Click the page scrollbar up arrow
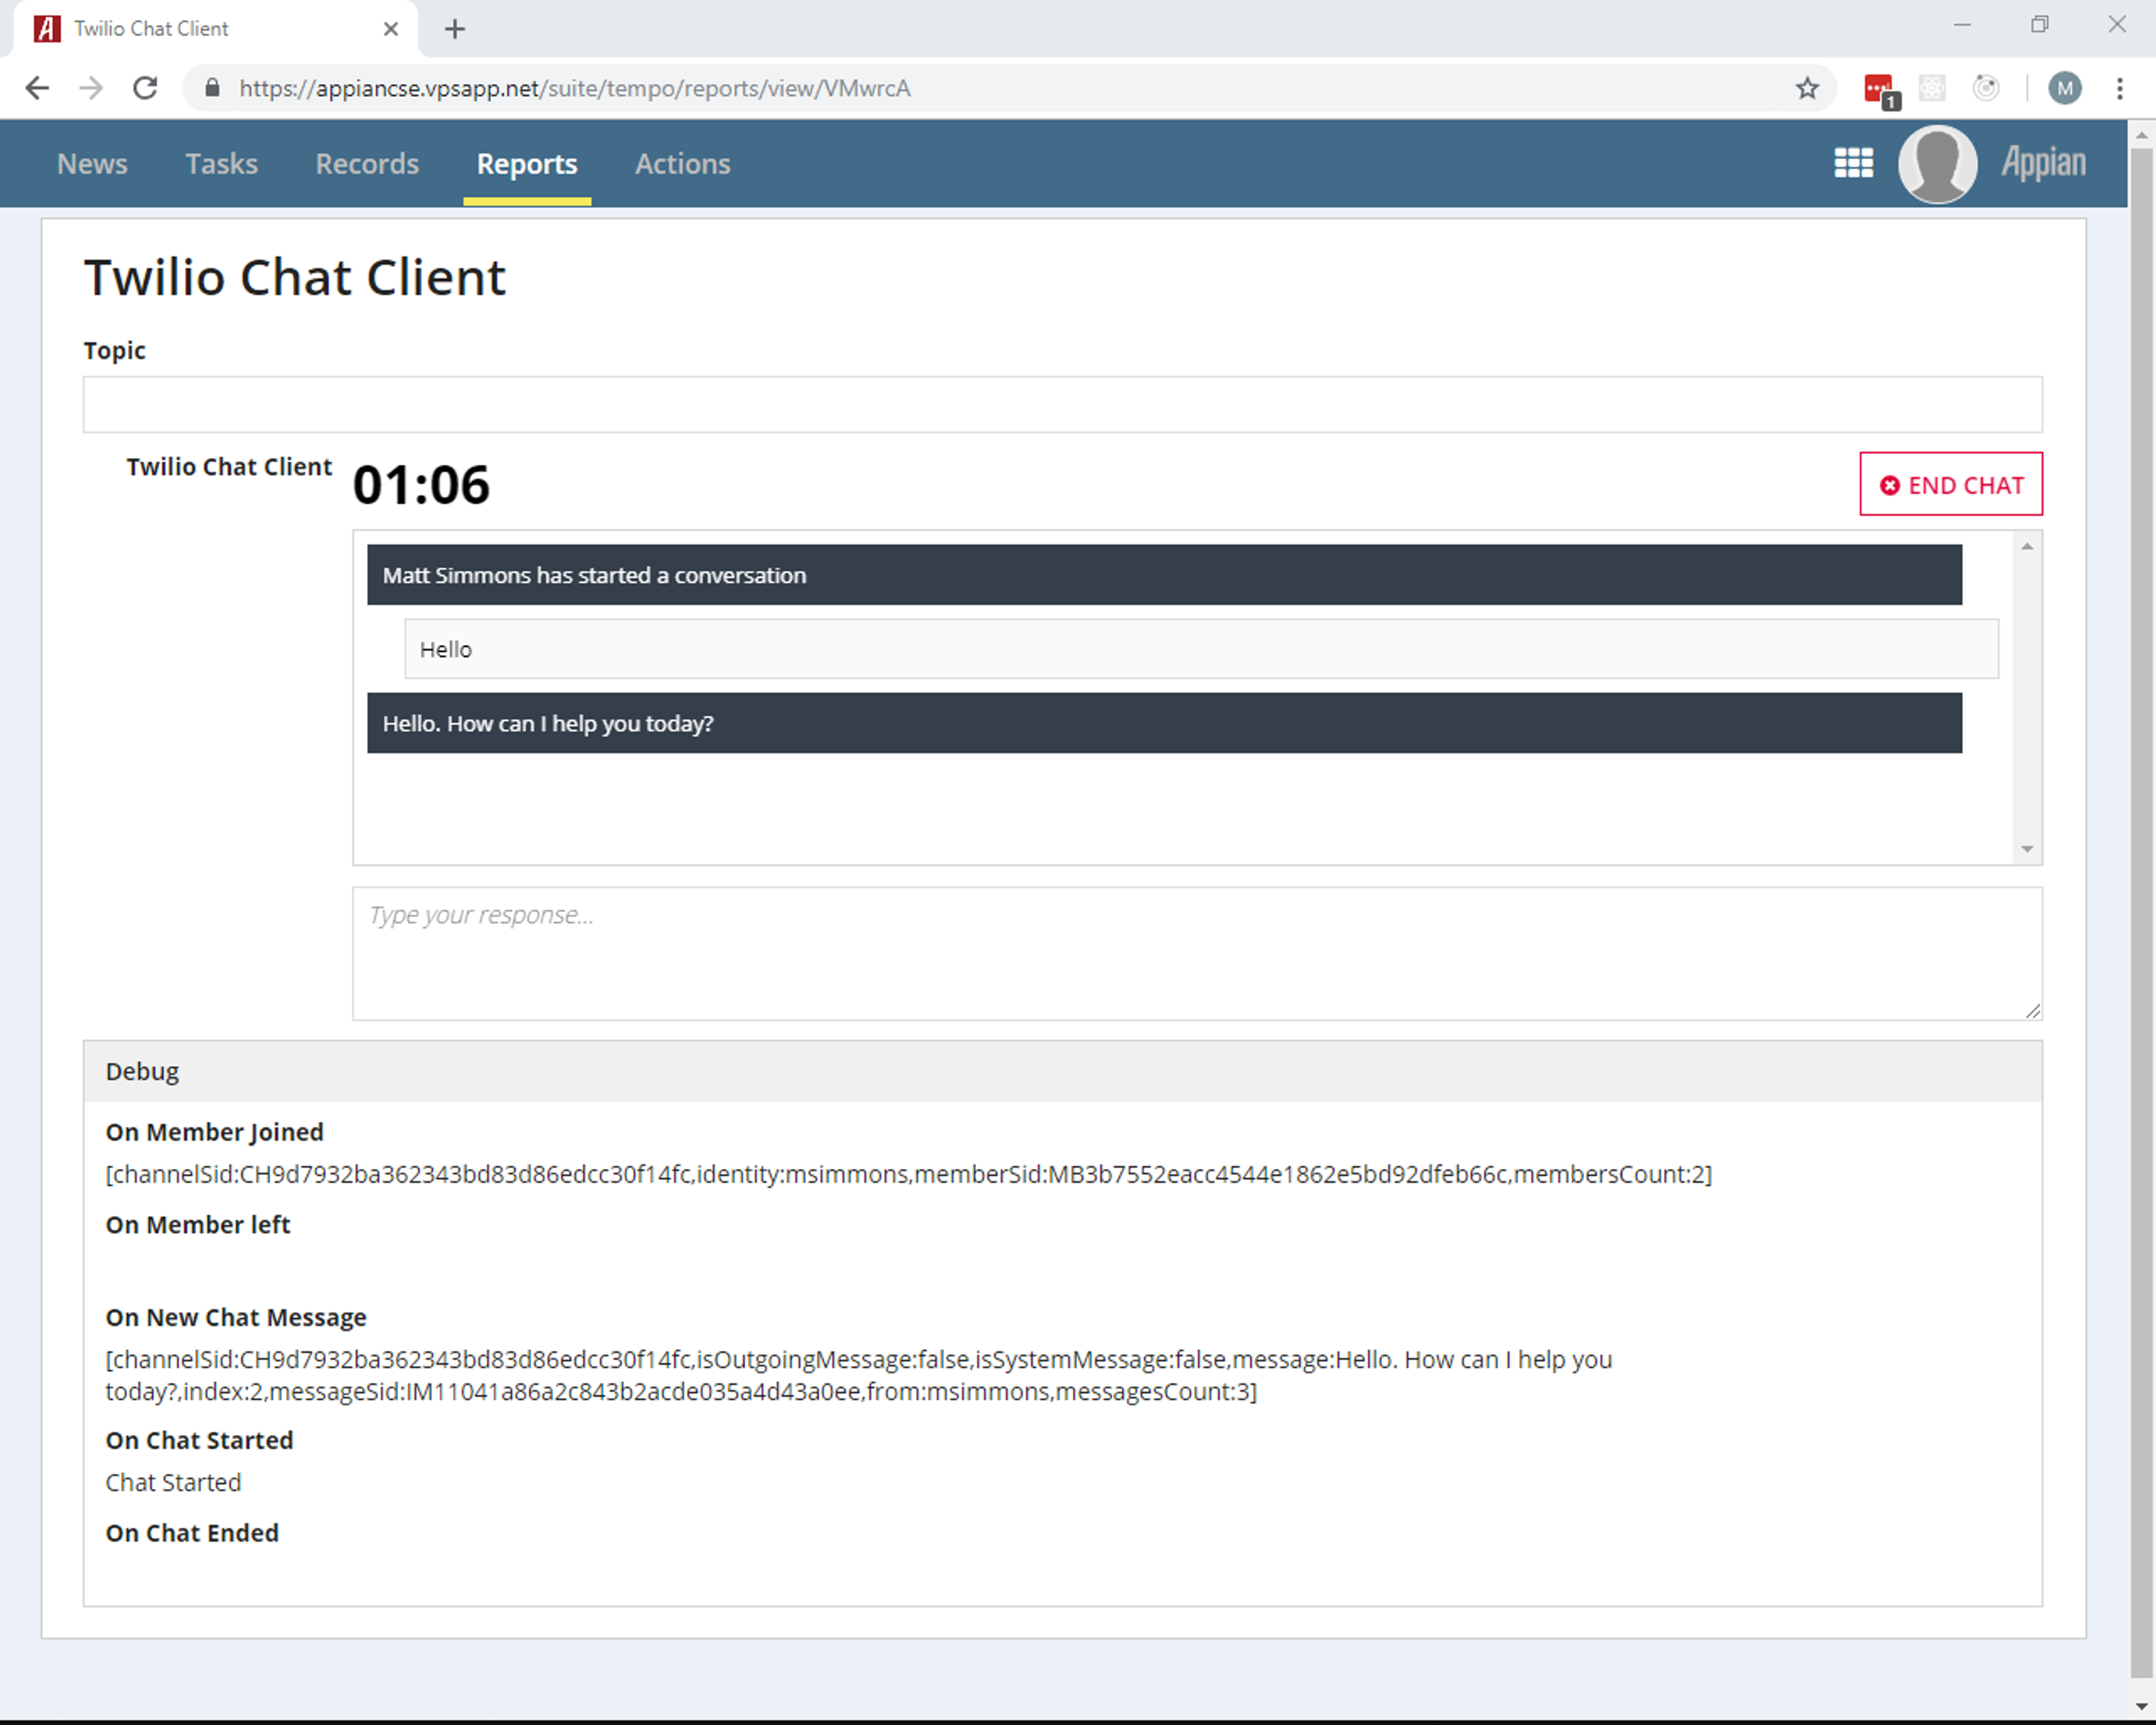2156x1725 pixels. coord(2141,135)
